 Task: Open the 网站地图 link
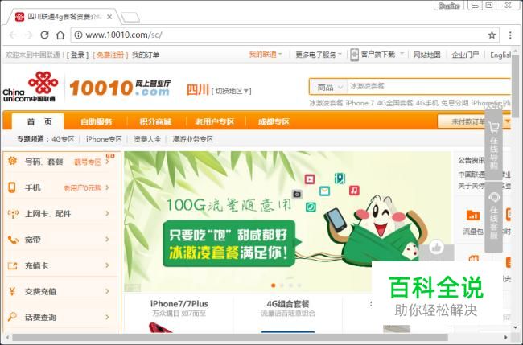point(427,55)
